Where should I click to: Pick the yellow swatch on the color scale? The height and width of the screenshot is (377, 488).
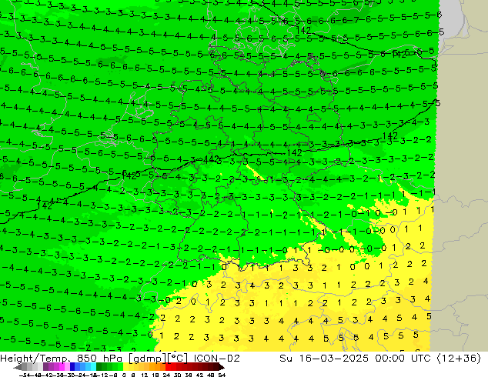click(125, 367)
